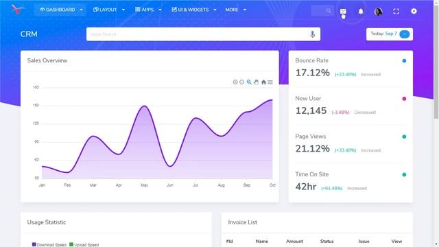Activate the microphone voice search icon
The height and width of the screenshot is (247, 439).
313,34
